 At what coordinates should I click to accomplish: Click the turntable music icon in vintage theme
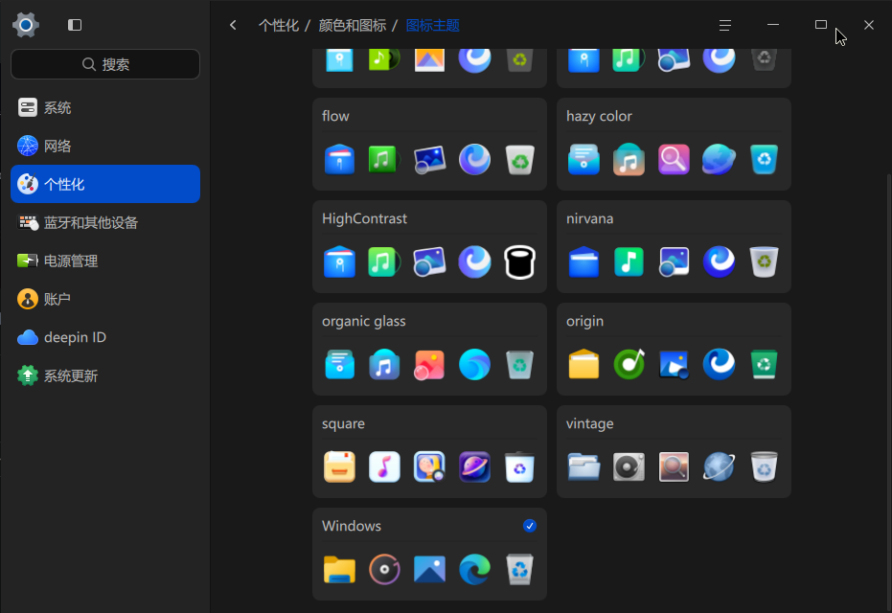click(x=629, y=466)
